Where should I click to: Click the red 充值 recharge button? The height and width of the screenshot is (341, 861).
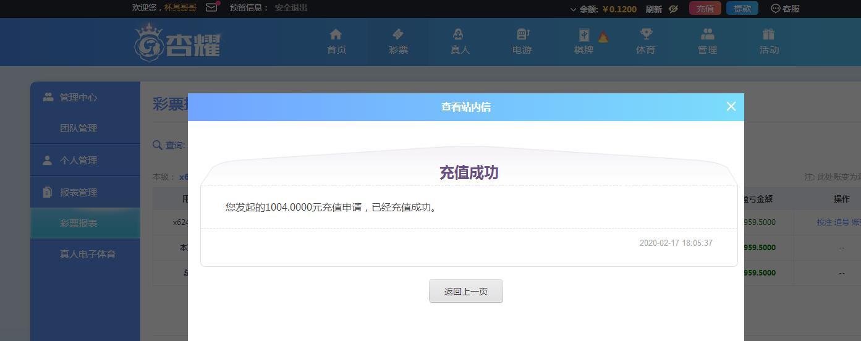pos(705,8)
